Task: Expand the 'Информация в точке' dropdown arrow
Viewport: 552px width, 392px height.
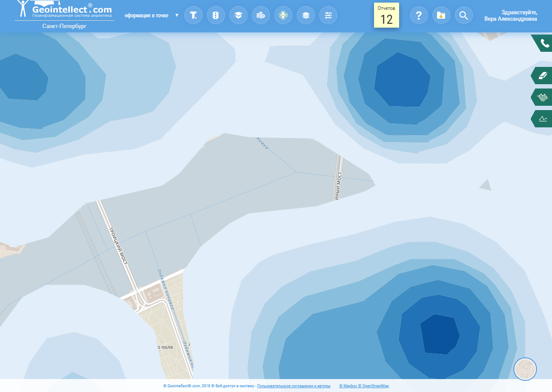Action: [x=177, y=16]
